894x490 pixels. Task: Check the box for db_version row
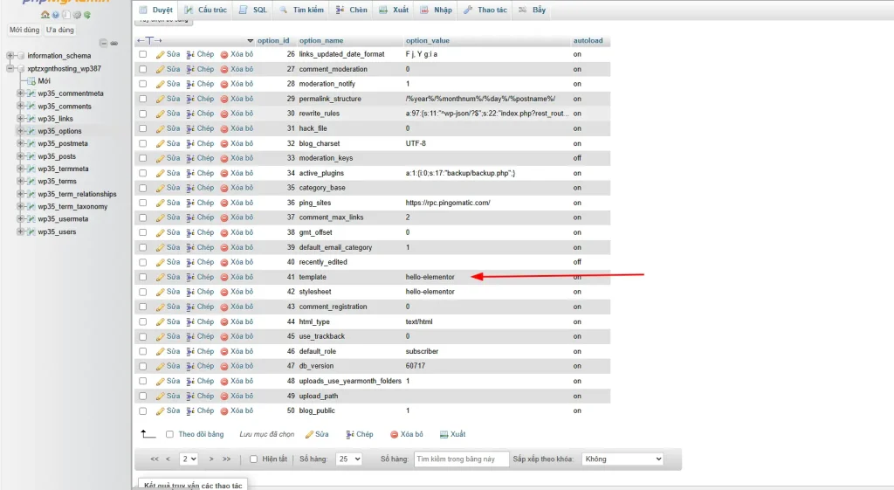click(x=143, y=366)
